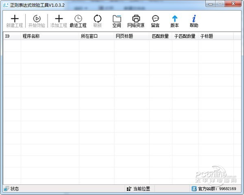Image resolution: width=244 pixels, height=195 pixels.
Task: Maximize the 正则表达式效验工具 window
Action: 220,4
